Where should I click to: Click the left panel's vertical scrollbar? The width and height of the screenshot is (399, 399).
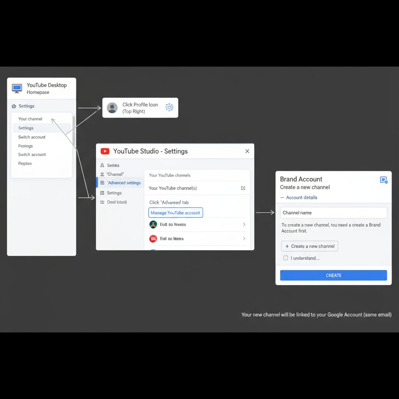tap(74, 131)
